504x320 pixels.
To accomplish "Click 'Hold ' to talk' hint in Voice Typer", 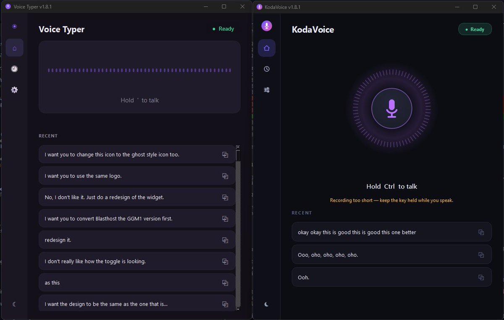I will tap(139, 100).
